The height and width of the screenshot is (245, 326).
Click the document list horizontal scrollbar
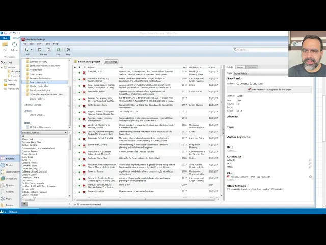145,199
